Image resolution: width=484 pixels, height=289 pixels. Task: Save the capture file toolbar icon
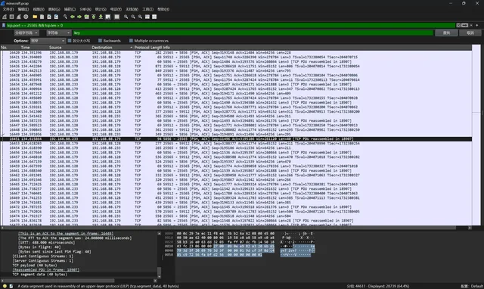pyautogui.click(x=42, y=17)
